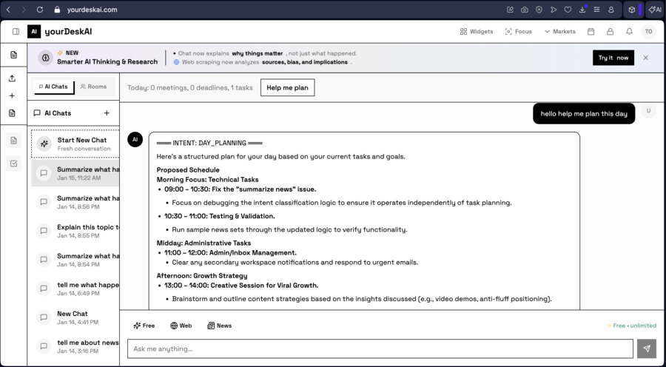
Task: Toggle Web mode below the chat
Action: (181, 326)
